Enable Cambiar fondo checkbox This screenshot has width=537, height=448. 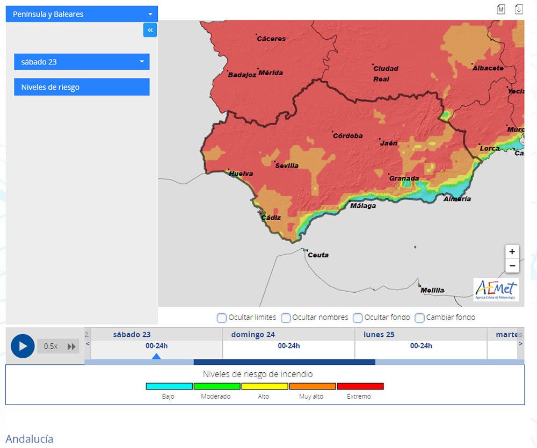[419, 318]
